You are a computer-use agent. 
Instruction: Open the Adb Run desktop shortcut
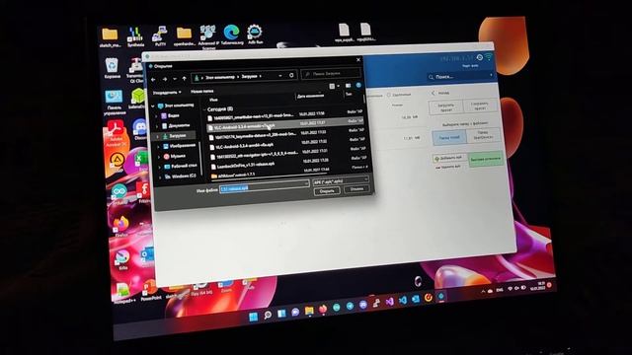255,34
